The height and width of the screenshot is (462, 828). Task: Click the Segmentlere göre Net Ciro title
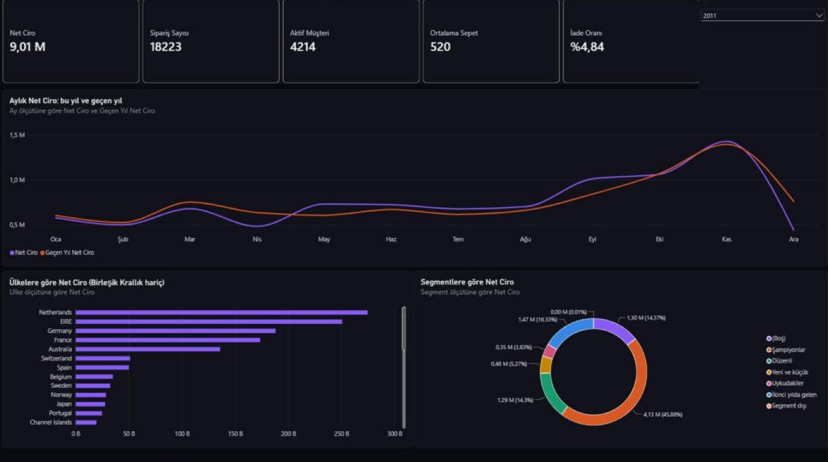pyautogui.click(x=467, y=282)
